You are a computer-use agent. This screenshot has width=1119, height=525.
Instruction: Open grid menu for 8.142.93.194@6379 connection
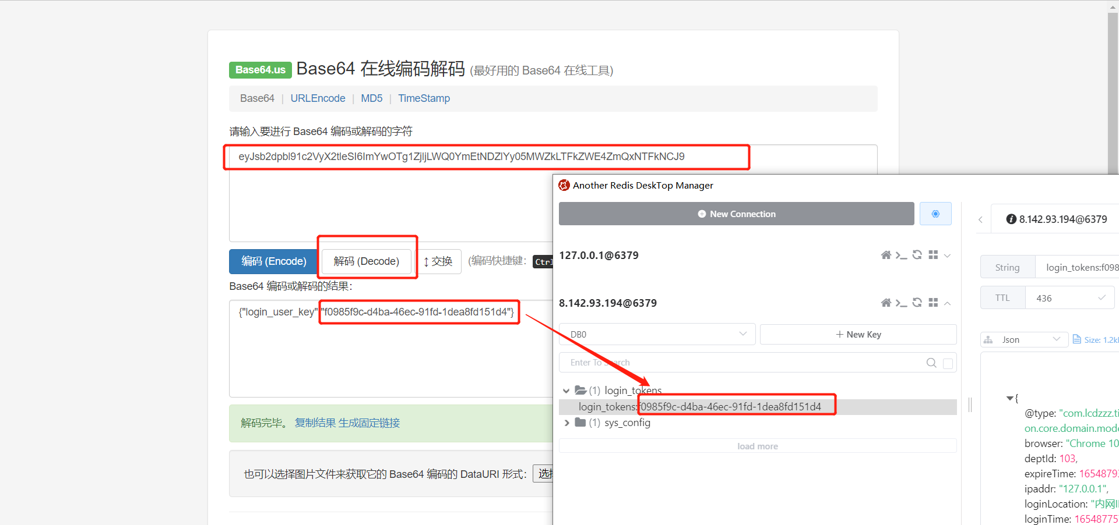pos(933,303)
